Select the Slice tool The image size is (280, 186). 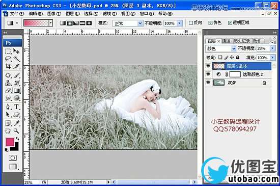(16, 66)
